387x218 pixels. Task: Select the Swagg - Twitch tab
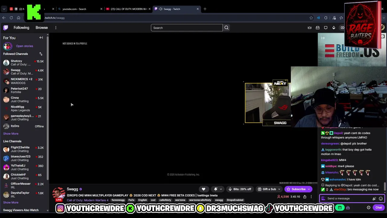177,9
